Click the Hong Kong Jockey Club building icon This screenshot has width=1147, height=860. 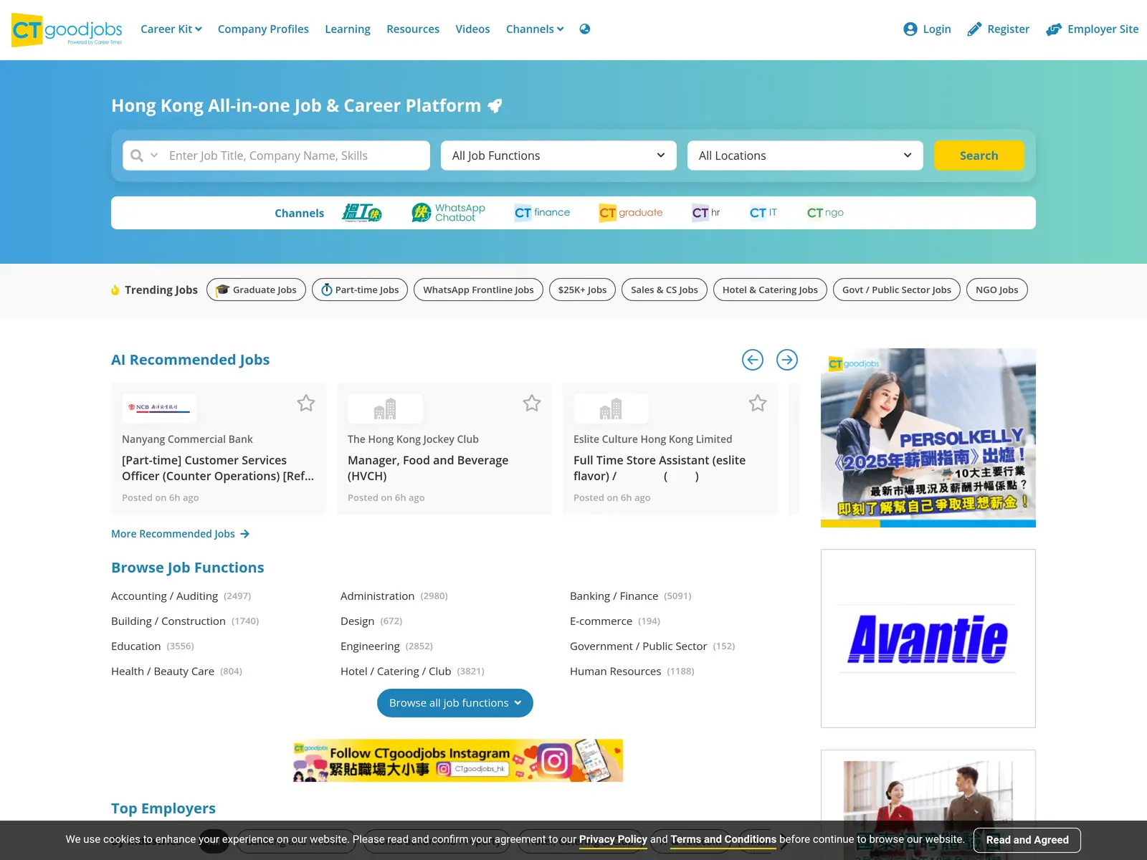click(385, 408)
